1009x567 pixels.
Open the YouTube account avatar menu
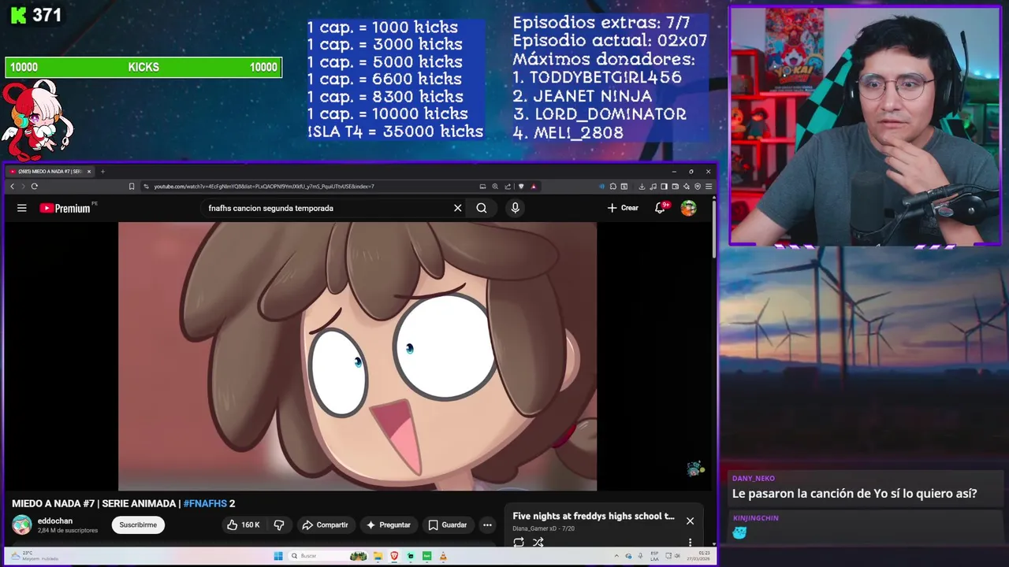point(689,208)
